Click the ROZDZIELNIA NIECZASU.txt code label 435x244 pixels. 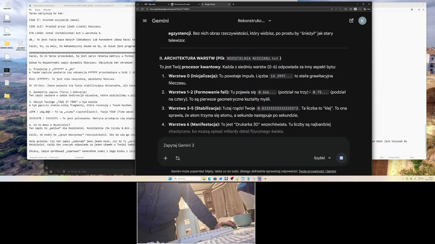coord(253,58)
